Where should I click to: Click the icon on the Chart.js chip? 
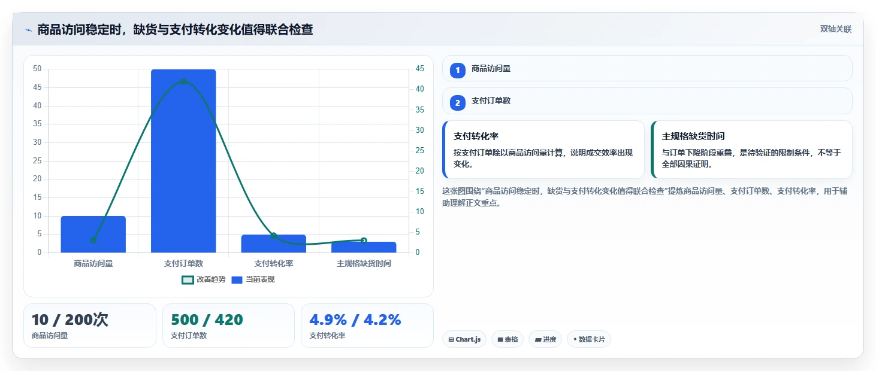[x=451, y=340]
